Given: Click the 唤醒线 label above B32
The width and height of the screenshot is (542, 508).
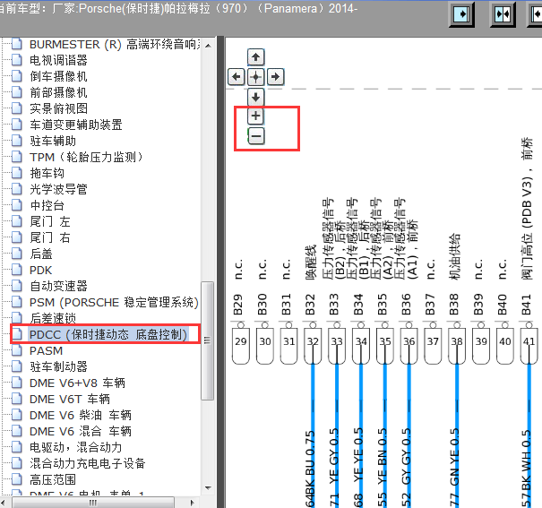Looking at the screenshot, I should click(x=311, y=262).
